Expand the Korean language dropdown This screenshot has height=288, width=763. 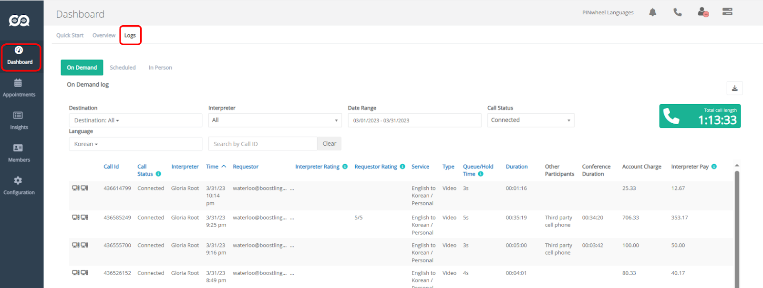coord(135,144)
